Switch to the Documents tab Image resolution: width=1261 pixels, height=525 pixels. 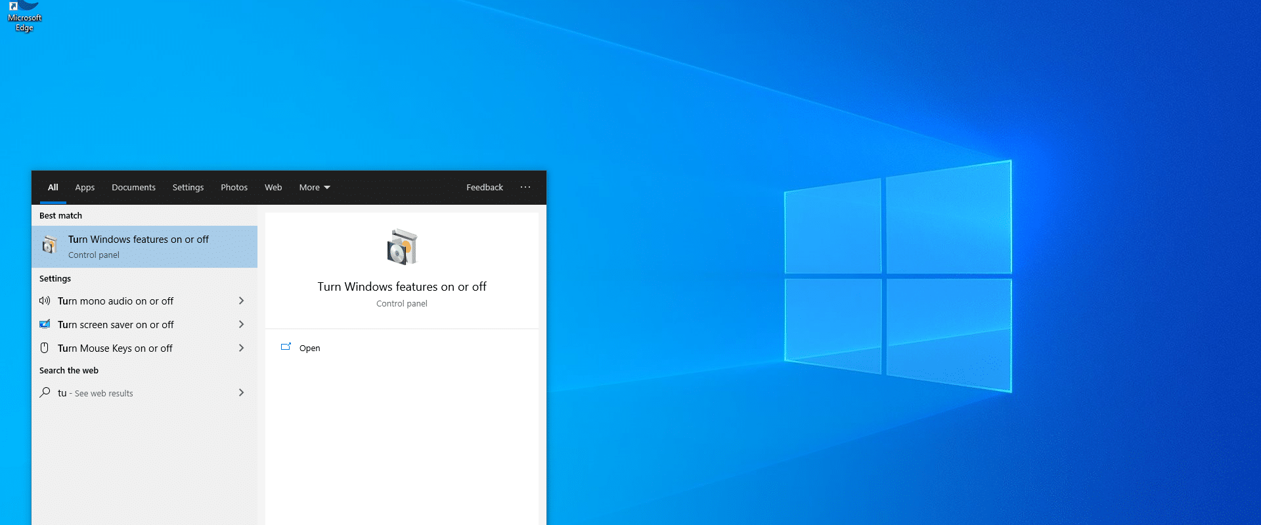tap(133, 188)
